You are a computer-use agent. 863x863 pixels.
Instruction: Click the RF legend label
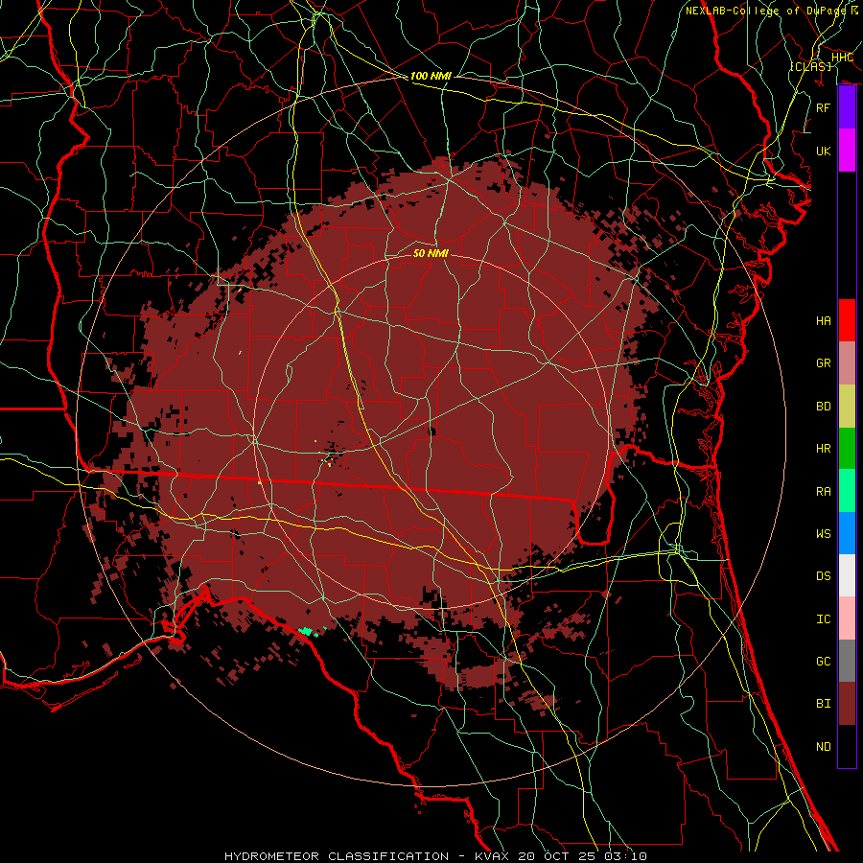point(823,107)
